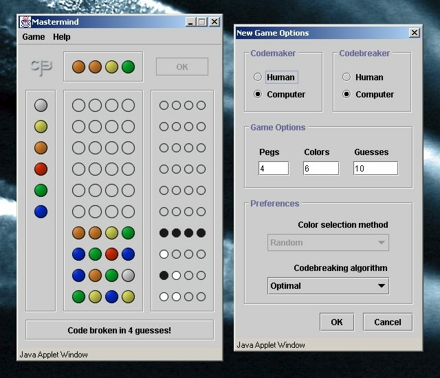The width and height of the screenshot is (440, 378).
Task: Click the white score peg of second guess result
Action: click(x=164, y=255)
